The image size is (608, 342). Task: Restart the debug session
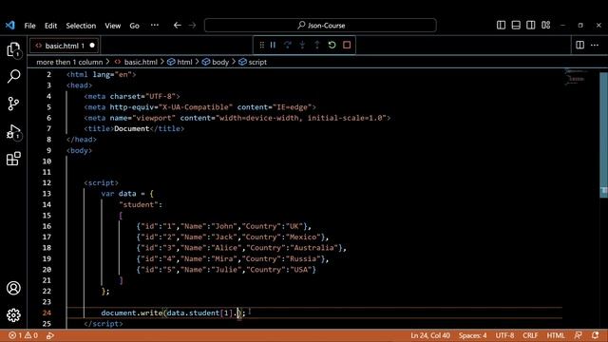coord(332,45)
